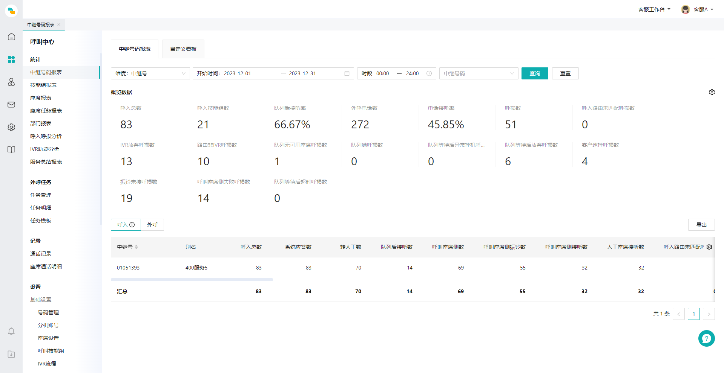Click start date 2023-12-01 field
The image size is (724, 373).
237,73
